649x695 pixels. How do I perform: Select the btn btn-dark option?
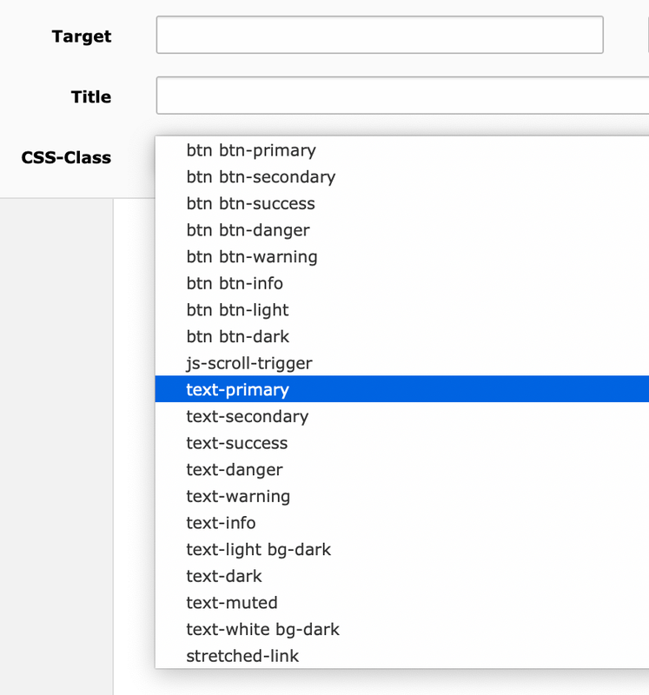[x=402, y=336]
